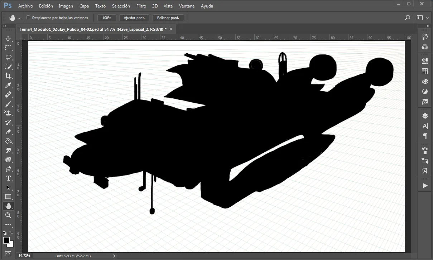Click the Search magnifier icon
The image size is (433, 260).
click(x=407, y=18)
